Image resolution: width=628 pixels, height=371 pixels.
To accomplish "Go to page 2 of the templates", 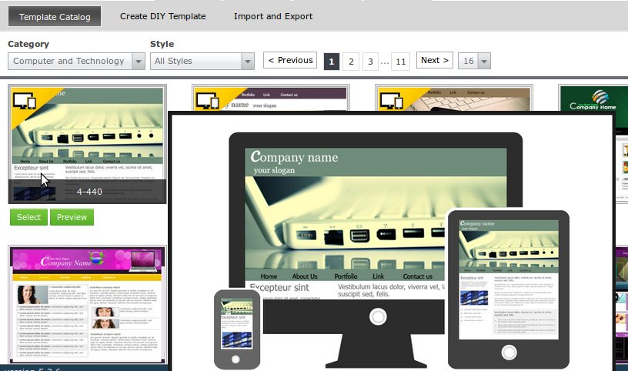I will pos(351,62).
